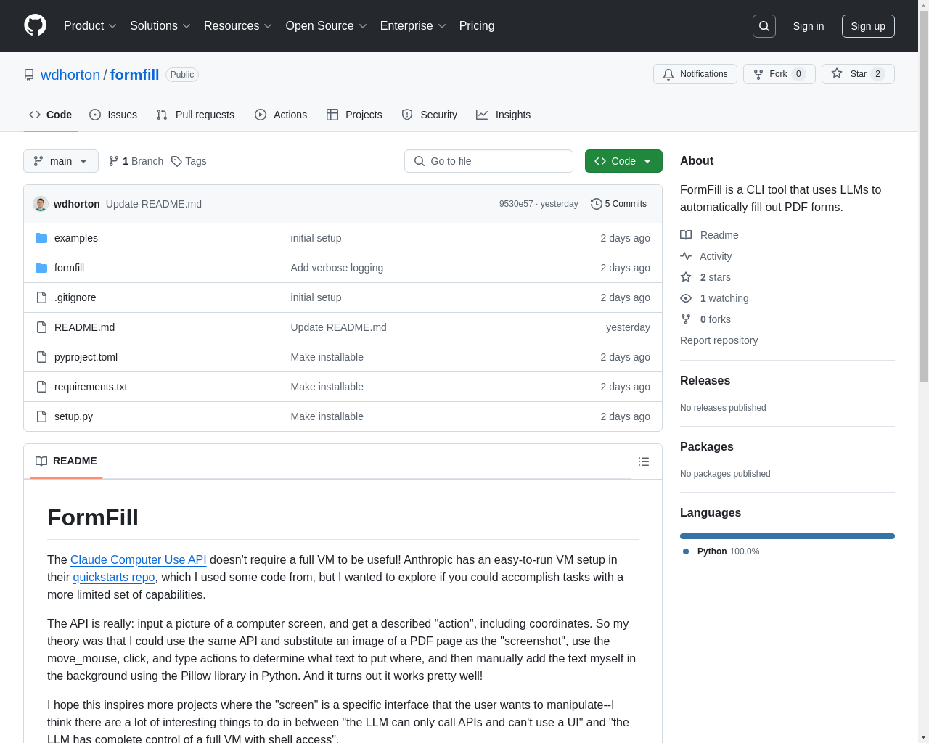Click the Python language color dot
Screen dimensions: 929x743
[686, 551]
